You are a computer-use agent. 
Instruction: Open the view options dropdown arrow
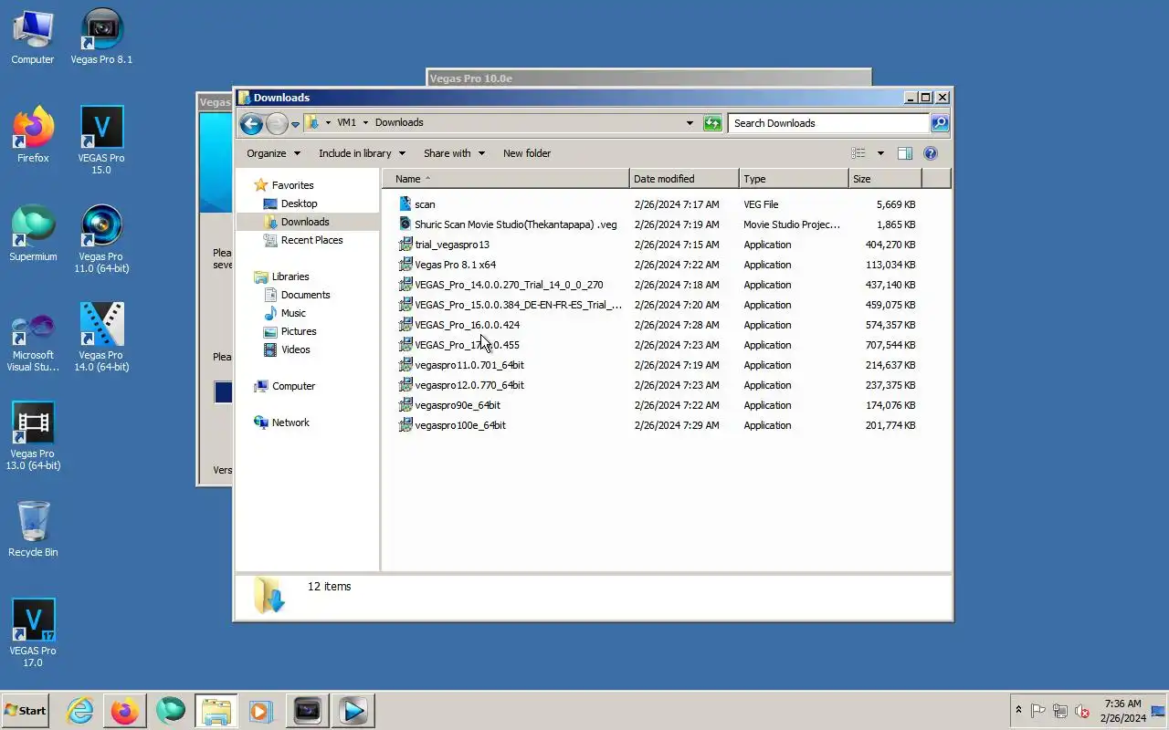[x=880, y=153]
